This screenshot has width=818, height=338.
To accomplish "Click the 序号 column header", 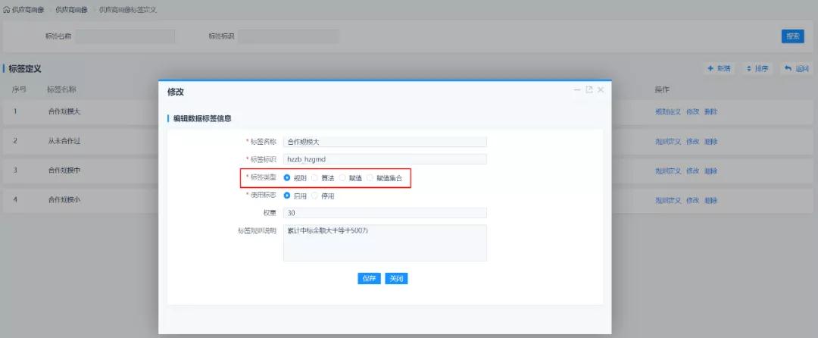I will [19, 89].
